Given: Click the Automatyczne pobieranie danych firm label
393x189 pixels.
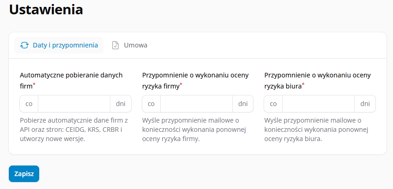Looking at the screenshot, I should 71,81.
